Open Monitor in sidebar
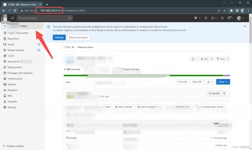This screenshot has width=252, height=150. click(12, 84)
